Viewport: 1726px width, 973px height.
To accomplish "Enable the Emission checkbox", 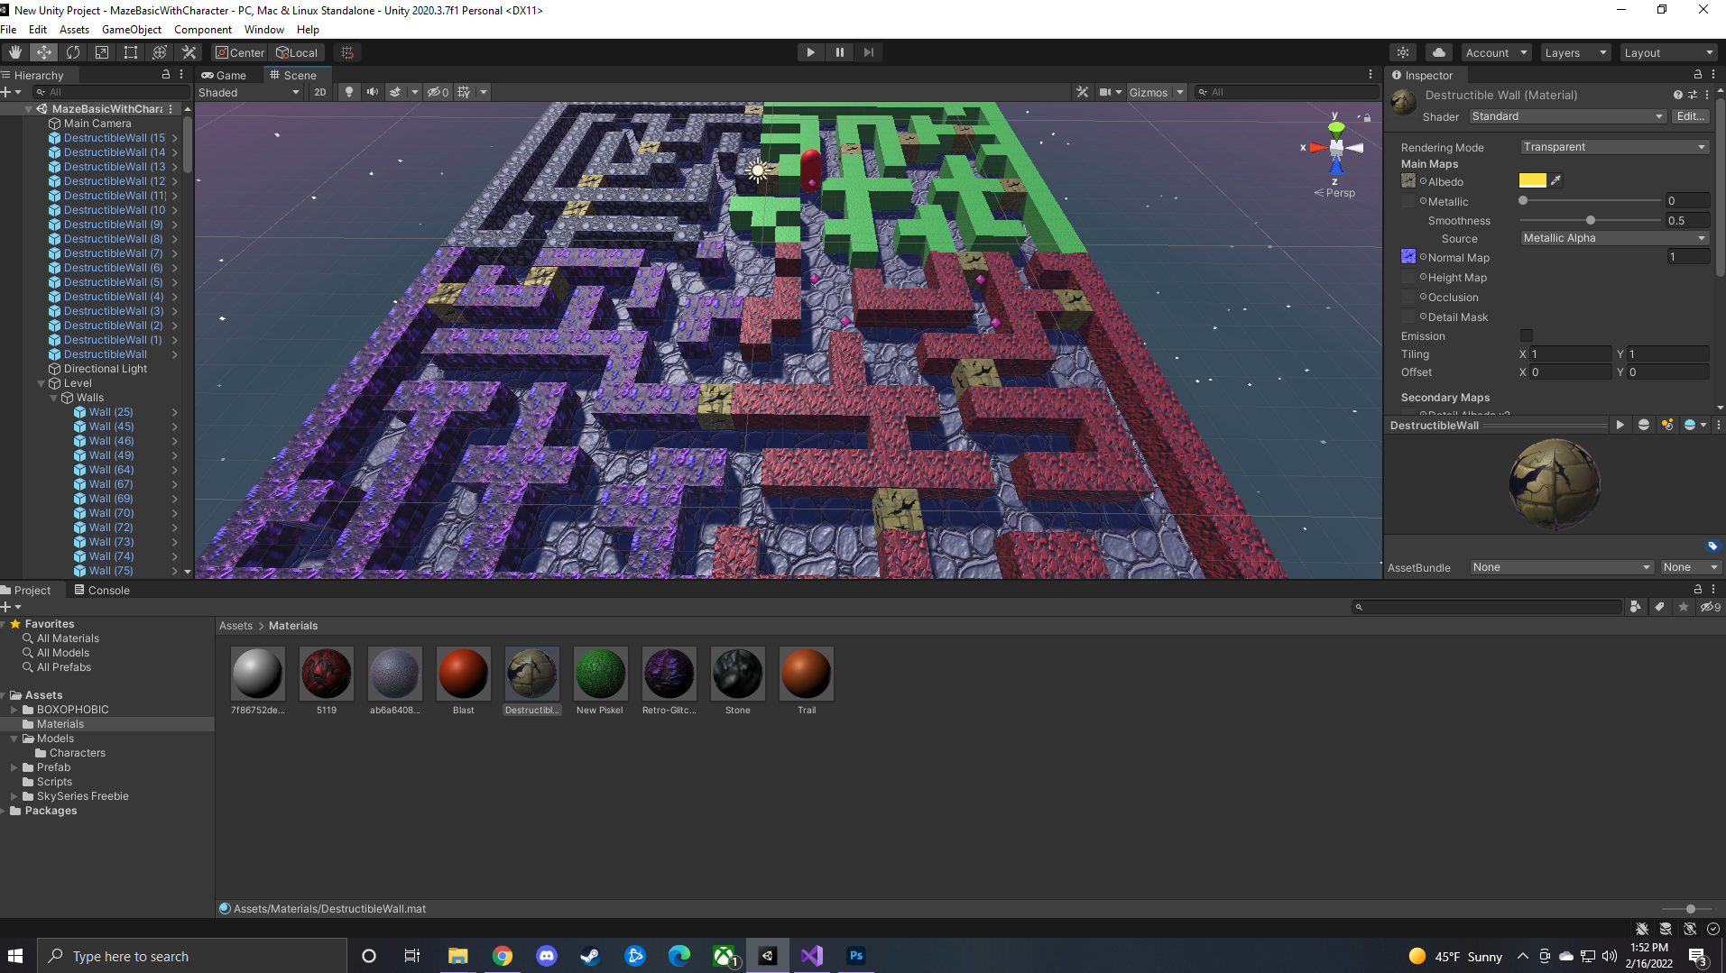I will pyautogui.click(x=1527, y=335).
